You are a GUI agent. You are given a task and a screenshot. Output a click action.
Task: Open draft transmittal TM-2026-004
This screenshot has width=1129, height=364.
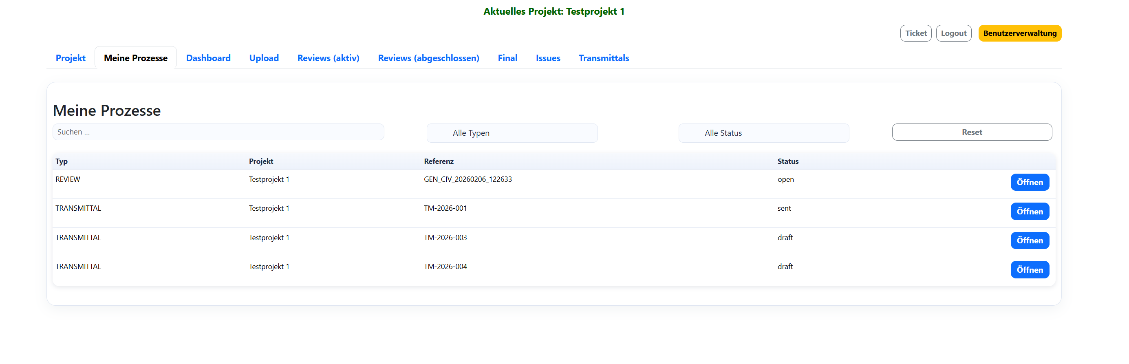[1029, 270]
